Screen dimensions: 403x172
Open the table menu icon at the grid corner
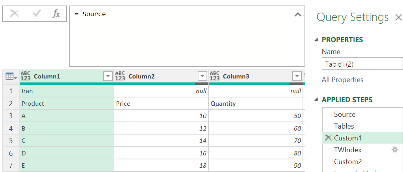point(11,77)
